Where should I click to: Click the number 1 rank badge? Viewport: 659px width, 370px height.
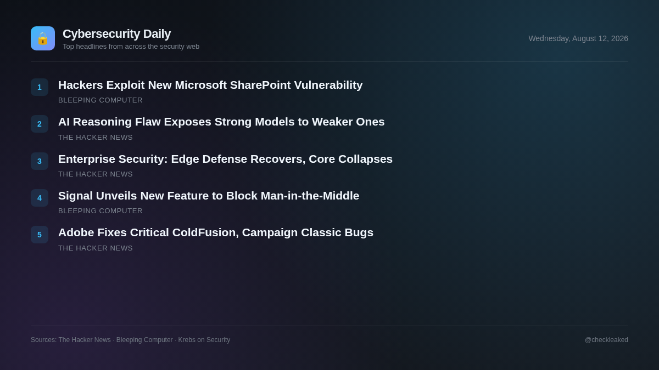pyautogui.click(x=40, y=87)
